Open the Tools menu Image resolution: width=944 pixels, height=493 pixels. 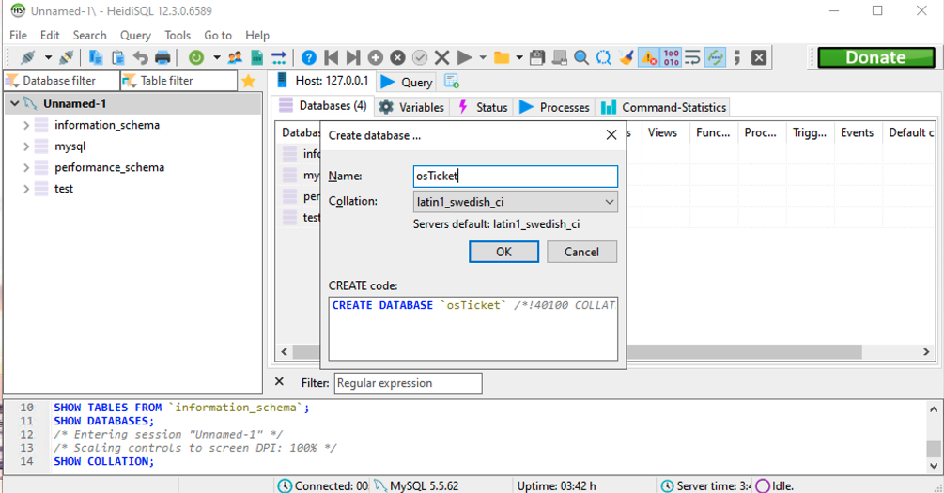click(178, 36)
